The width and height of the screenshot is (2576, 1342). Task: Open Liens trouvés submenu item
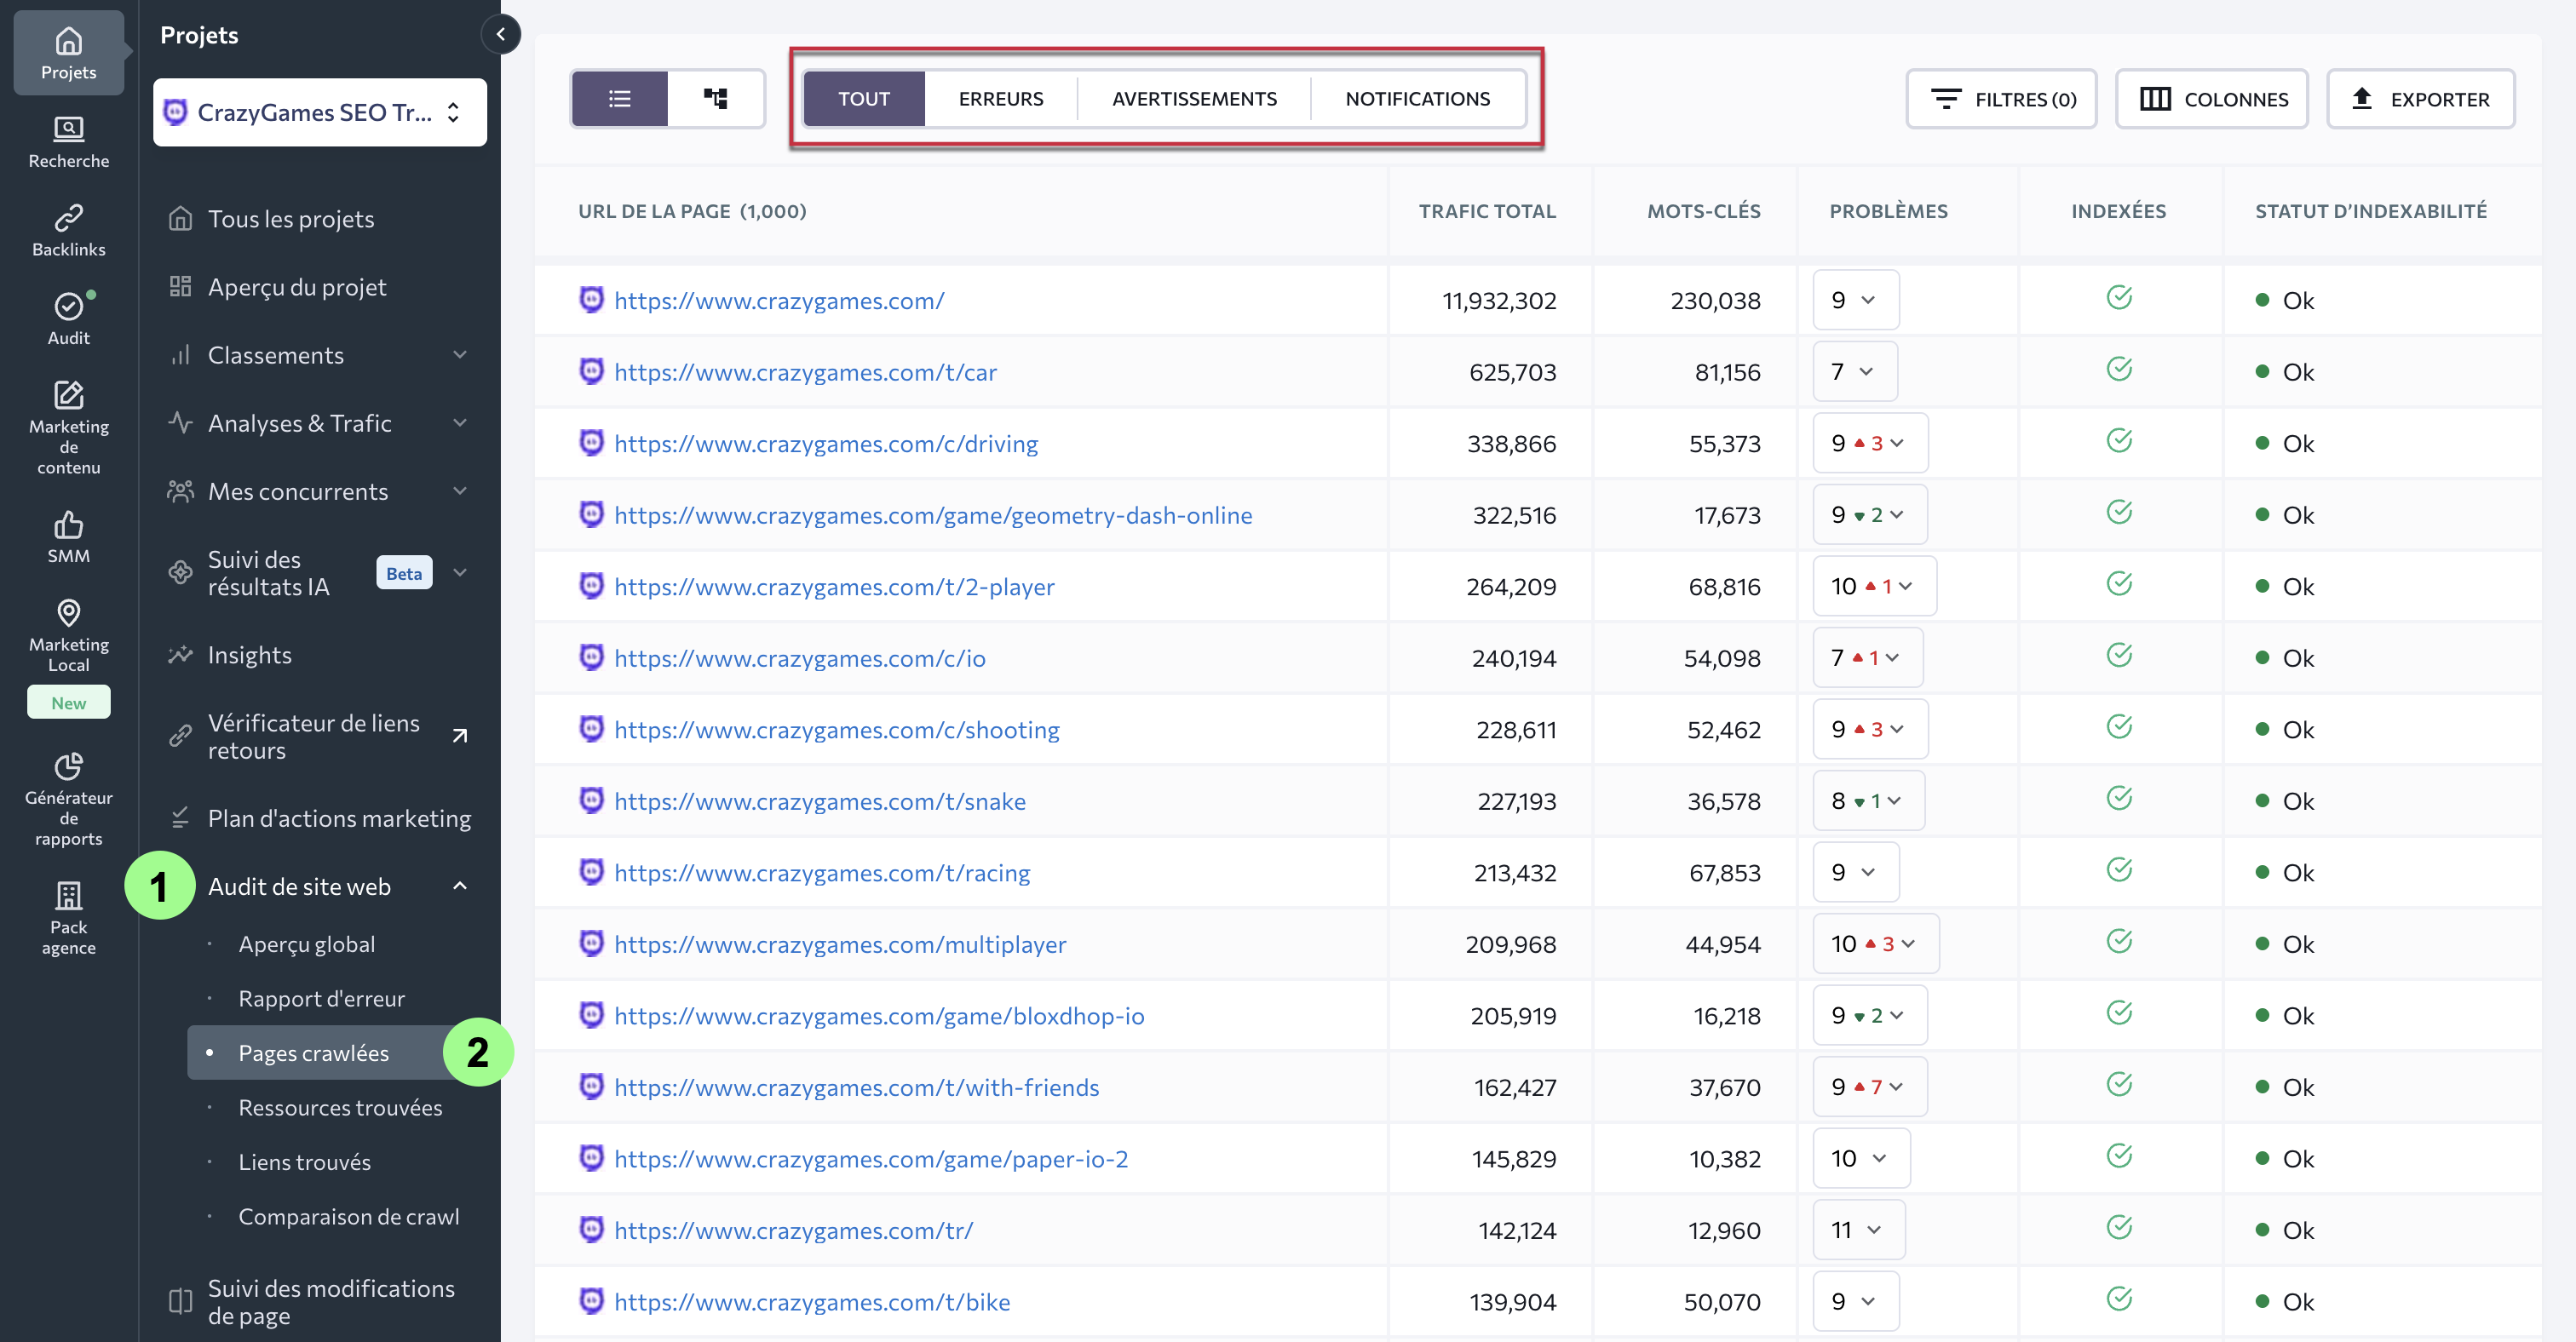click(304, 1162)
